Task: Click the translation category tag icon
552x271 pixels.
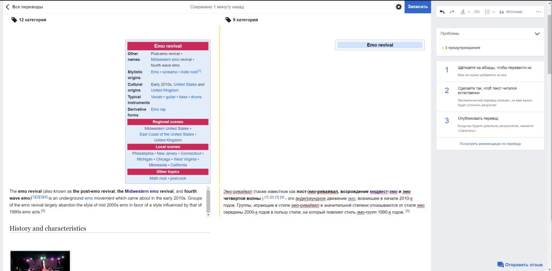Action: [228, 20]
